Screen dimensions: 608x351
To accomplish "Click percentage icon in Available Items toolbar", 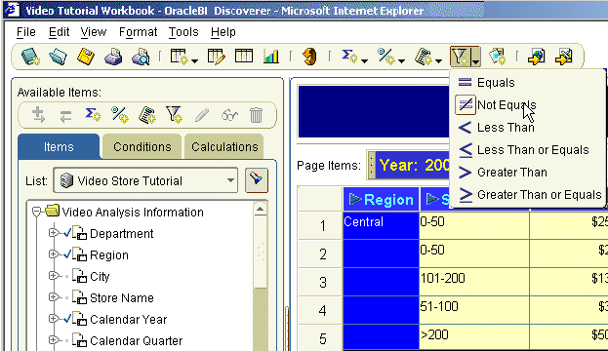I will click(x=120, y=115).
